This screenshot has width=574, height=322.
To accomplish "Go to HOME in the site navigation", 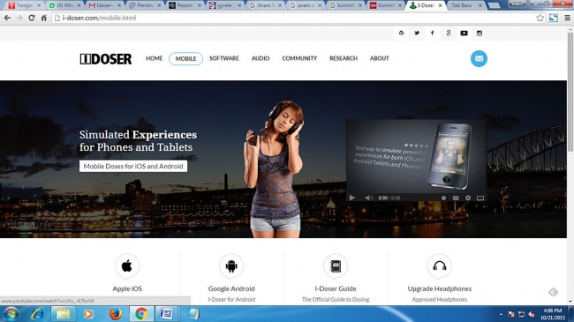I will 155,58.
